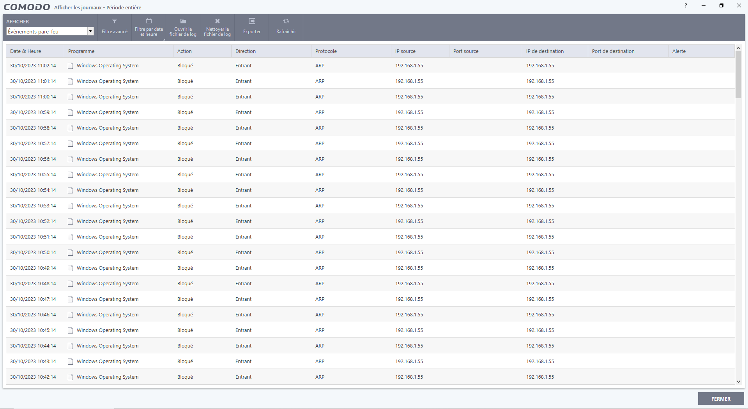The height and width of the screenshot is (409, 748).
Task: Sort by the Protocole column header
Action: pyautogui.click(x=326, y=51)
